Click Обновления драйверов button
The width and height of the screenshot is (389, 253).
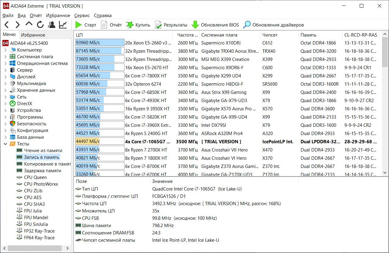coord(274,25)
